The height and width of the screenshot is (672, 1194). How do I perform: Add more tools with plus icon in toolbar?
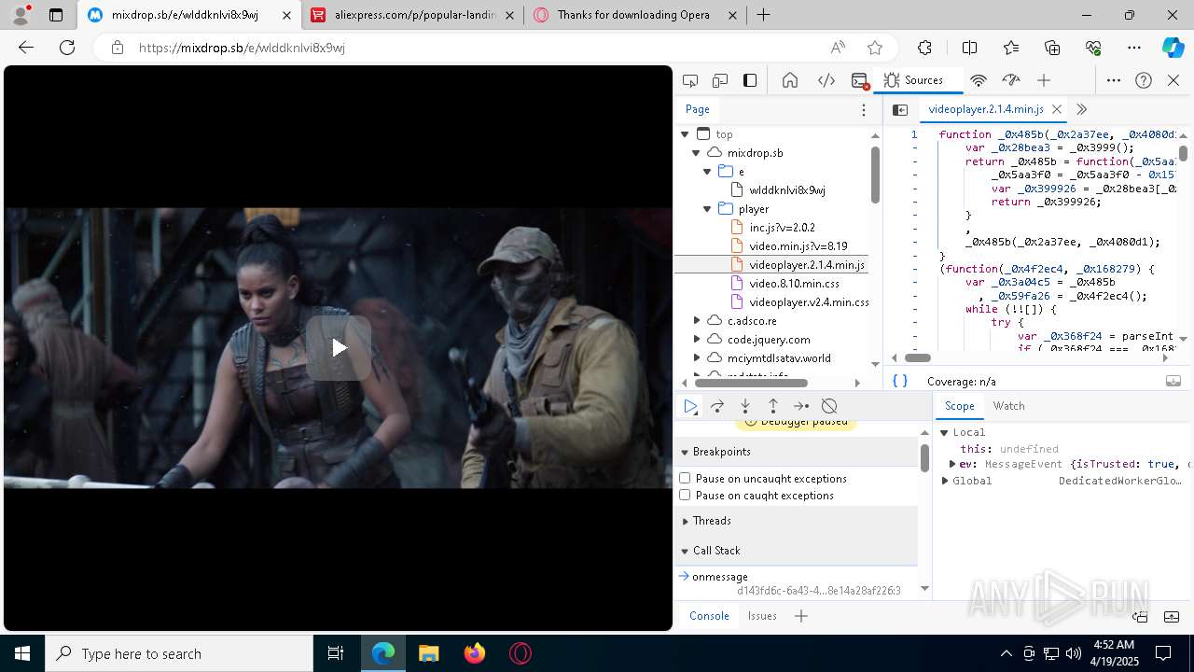point(1044,80)
